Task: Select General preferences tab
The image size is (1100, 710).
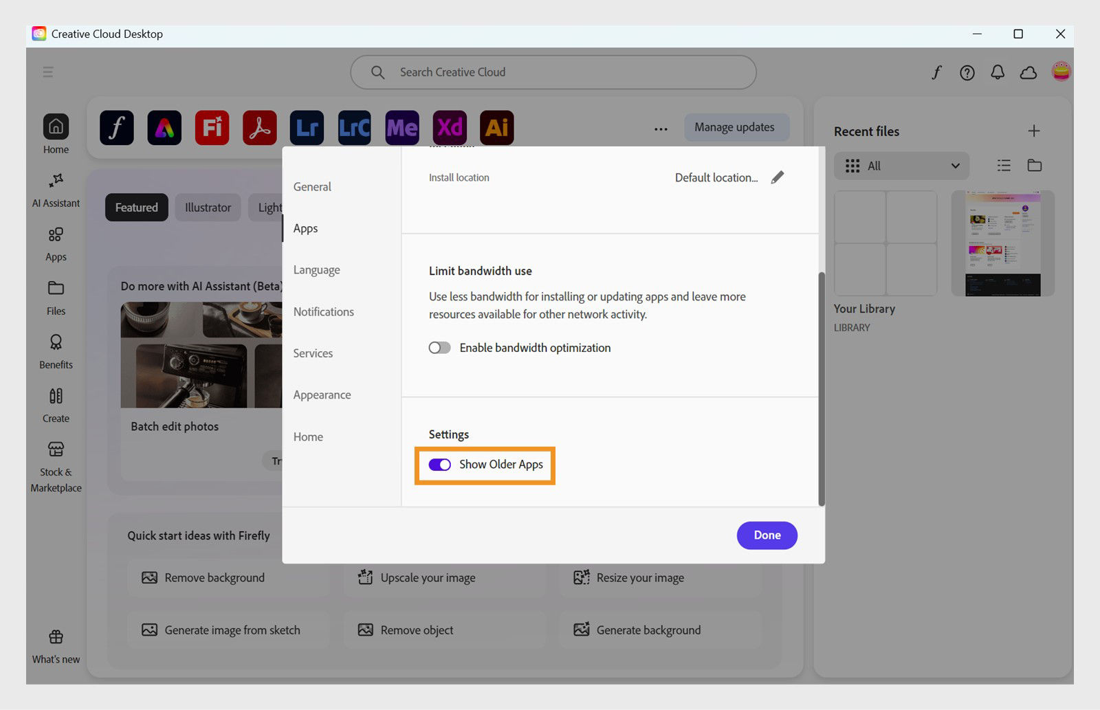Action: tap(312, 187)
